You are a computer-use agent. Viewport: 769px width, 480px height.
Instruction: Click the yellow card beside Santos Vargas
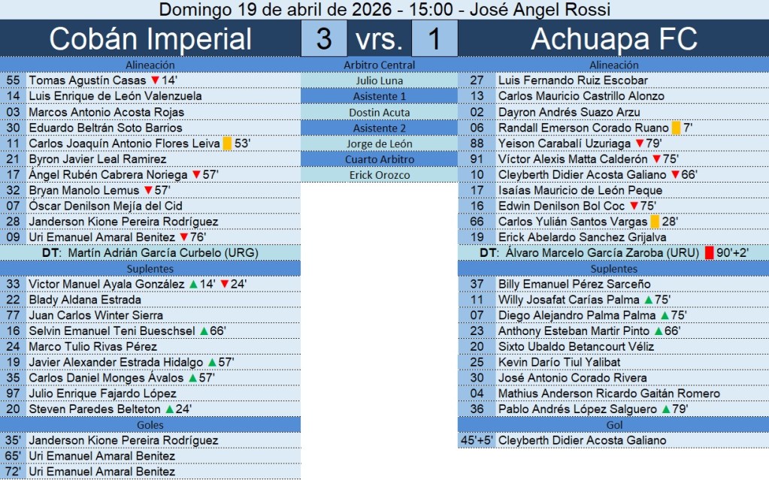click(655, 222)
